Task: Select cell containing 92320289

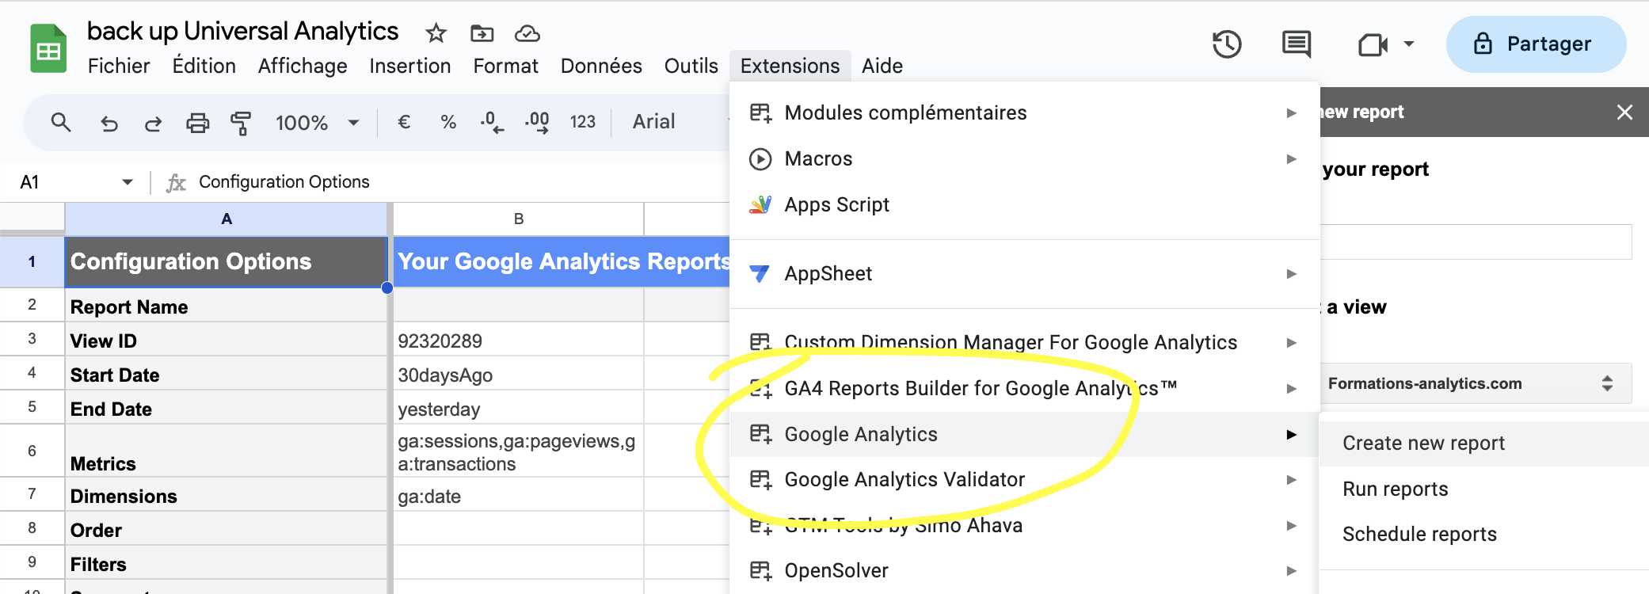Action: click(519, 341)
